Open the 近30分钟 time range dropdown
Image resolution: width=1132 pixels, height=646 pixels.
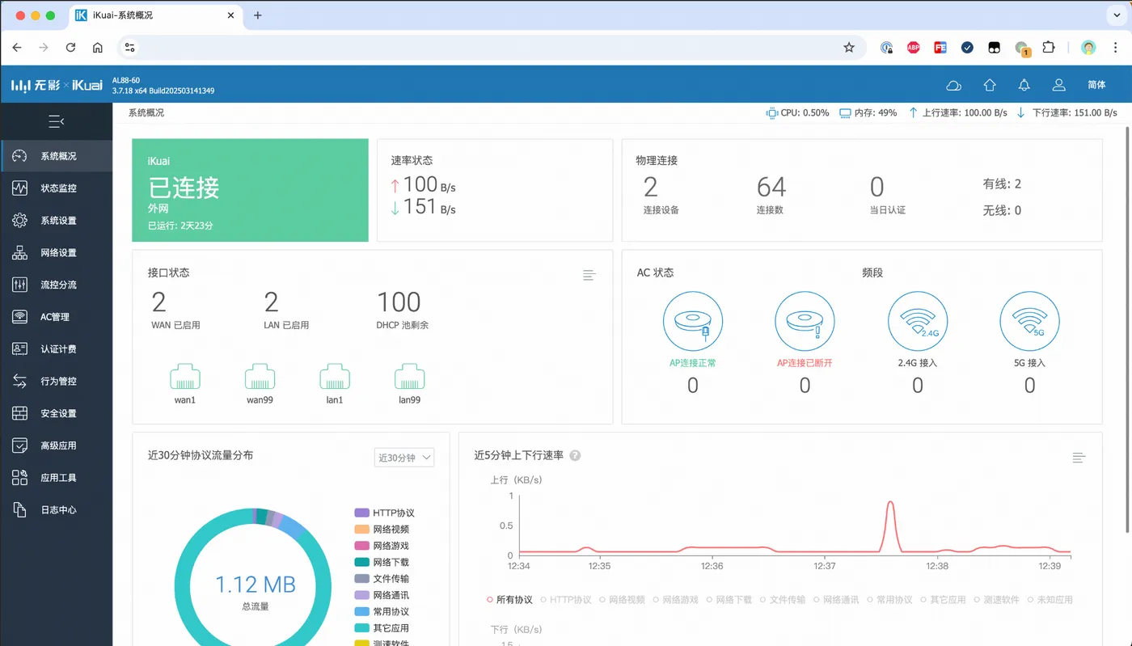(x=404, y=458)
